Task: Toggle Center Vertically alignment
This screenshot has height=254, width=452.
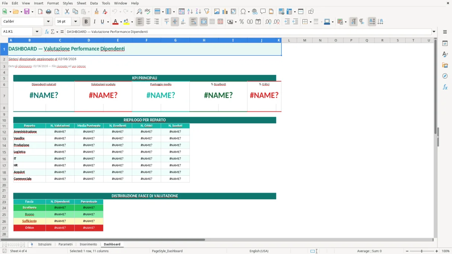Action: pyautogui.click(x=175, y=22)
